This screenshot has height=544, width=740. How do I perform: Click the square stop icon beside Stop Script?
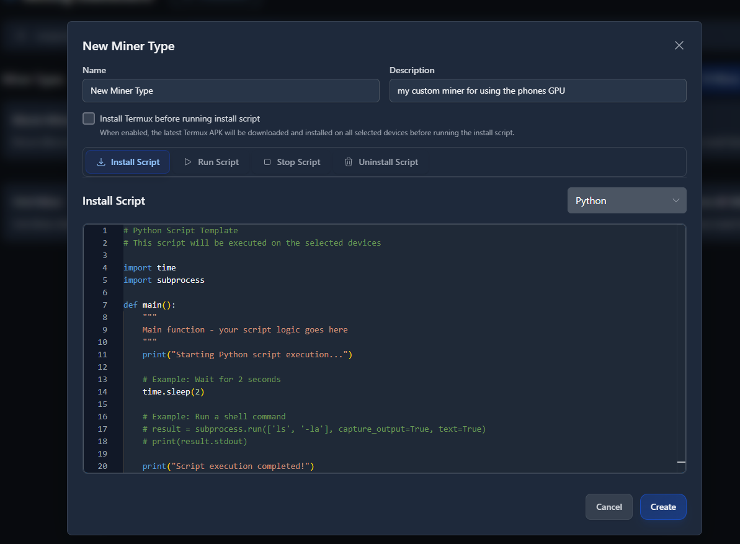point(267,162)
